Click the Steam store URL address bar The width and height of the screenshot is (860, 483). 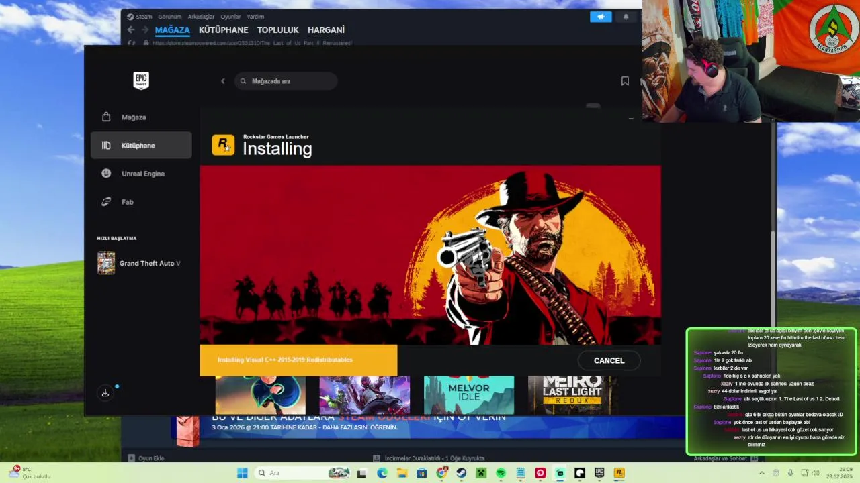[x=252, y=43]
